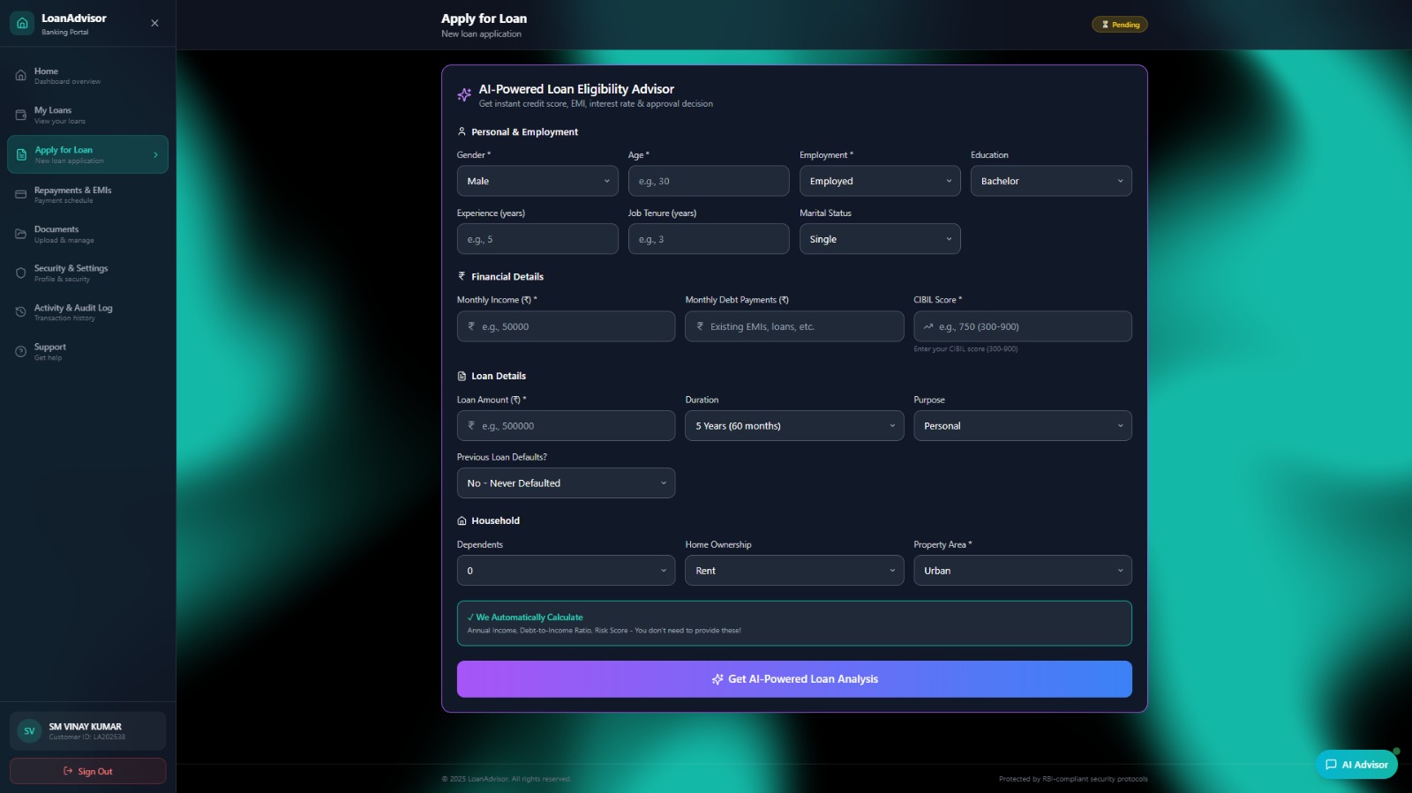Click the Pending status badge

coord(1120,25)
